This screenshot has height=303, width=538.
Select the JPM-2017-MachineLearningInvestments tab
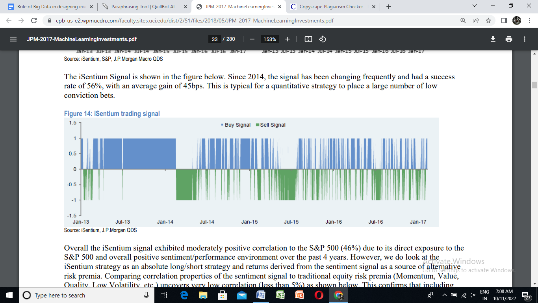point(238,7)
